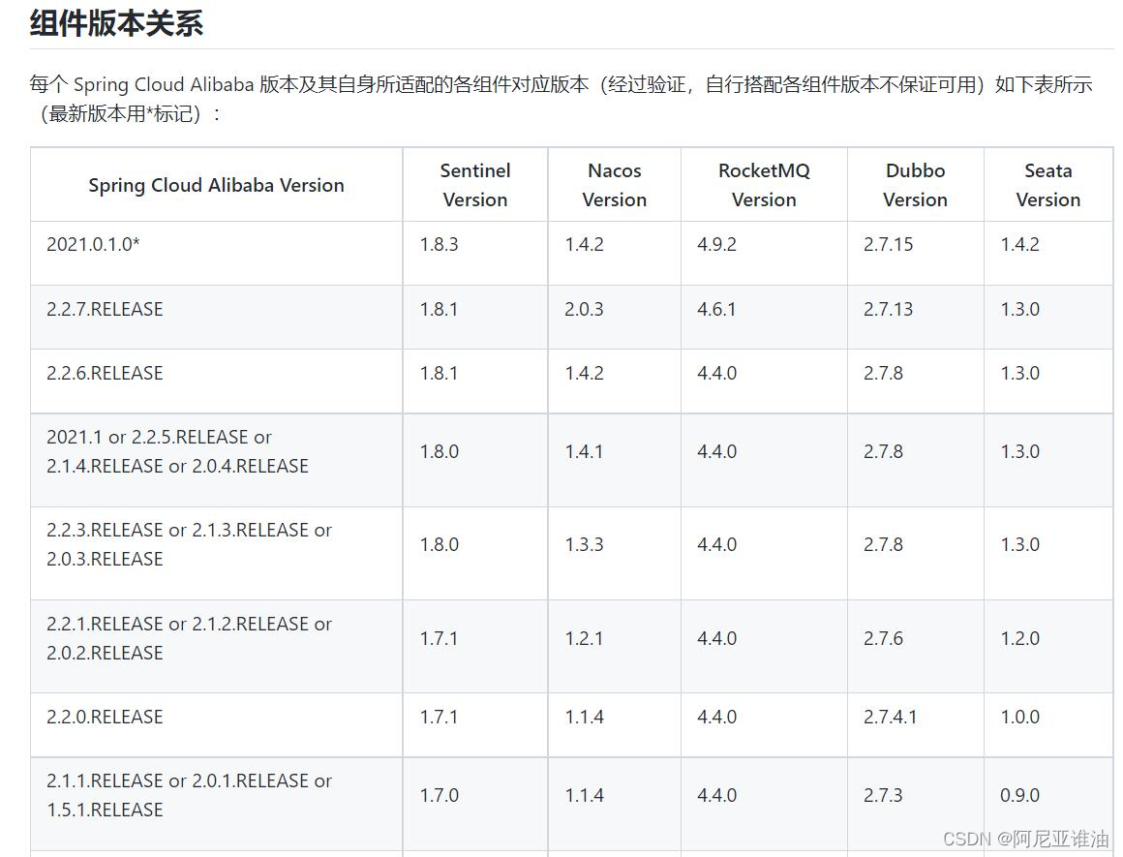The height and width of the screenshot is (857, 1123).
Task: Select Seata value 0.9.0
Action: coord(1019,795)
